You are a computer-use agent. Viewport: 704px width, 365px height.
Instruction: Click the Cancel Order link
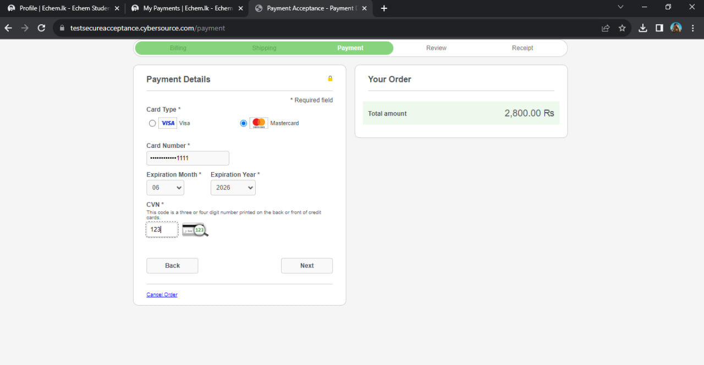click(x=162, y=295)
